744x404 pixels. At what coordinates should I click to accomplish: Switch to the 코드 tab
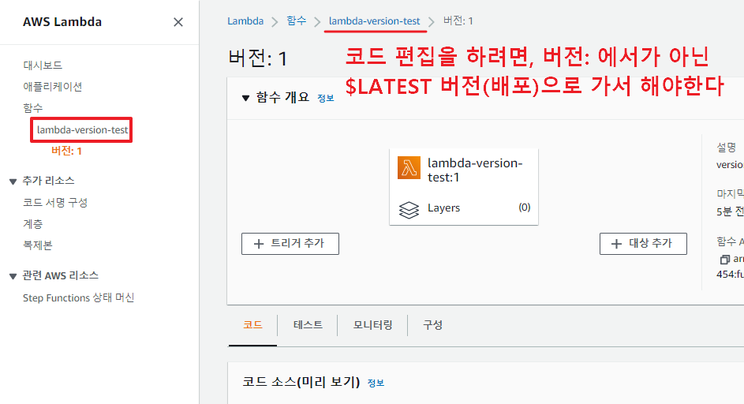click(252, 325)
